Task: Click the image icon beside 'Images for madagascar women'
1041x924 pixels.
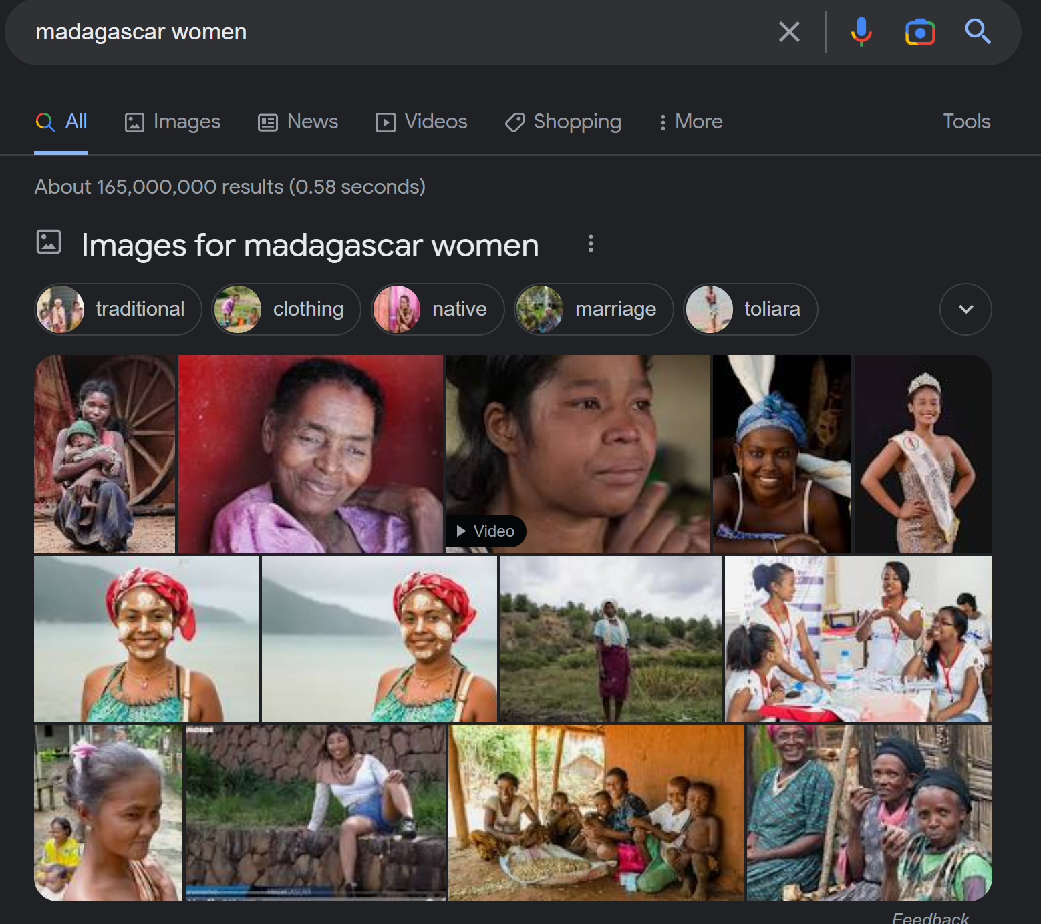Action: coord(49,242)
